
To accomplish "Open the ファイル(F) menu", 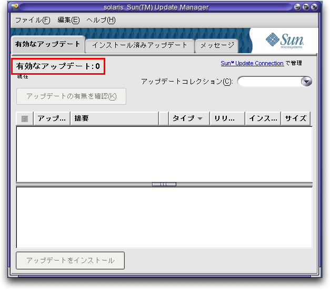I will pyautogui.click(x=33, y=20).
